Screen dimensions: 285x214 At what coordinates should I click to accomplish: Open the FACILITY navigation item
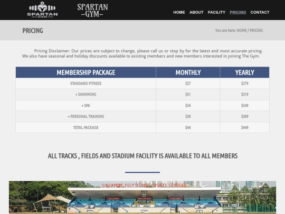tap(216, 12)
